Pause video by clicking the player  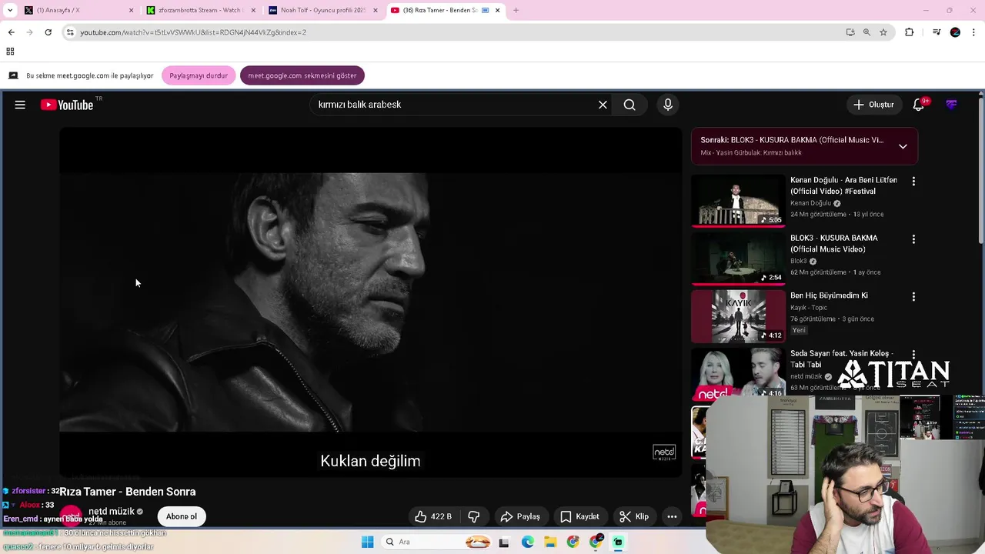(x=370, y=302)
